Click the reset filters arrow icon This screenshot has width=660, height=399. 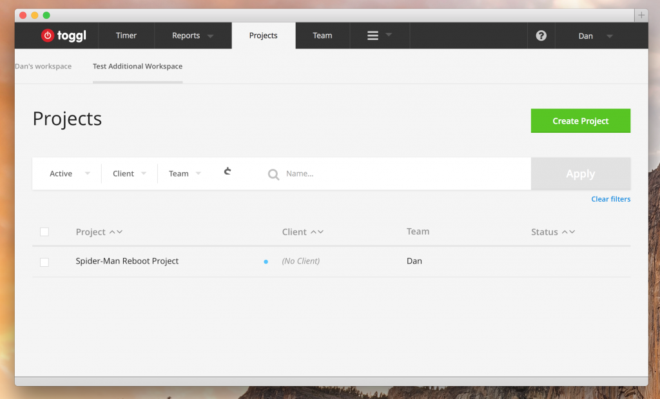pos(228,171)
